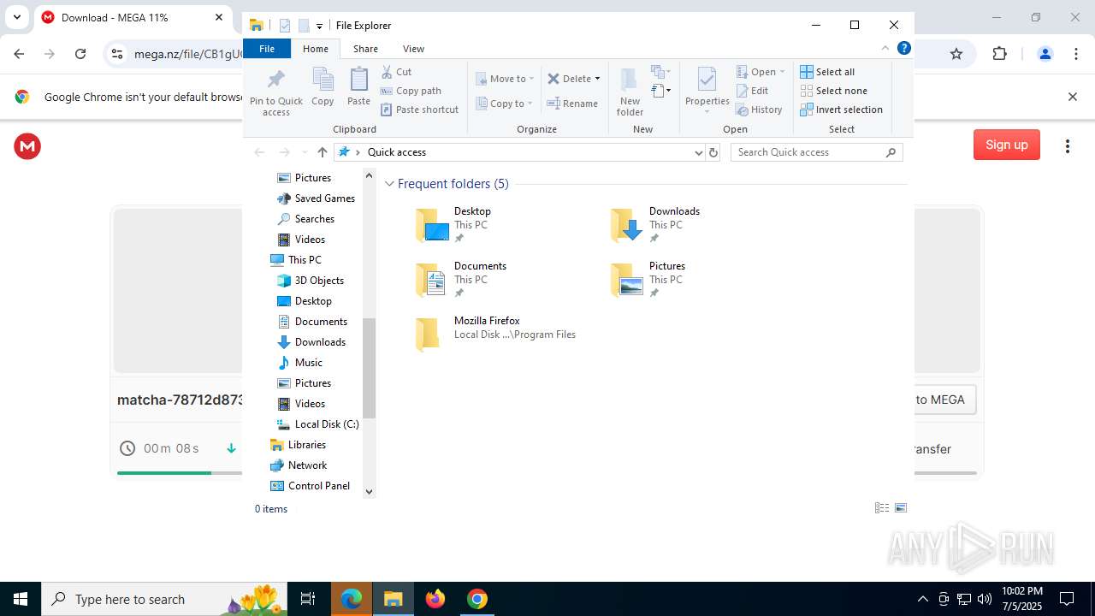Click the Paste ribbon icon
Image resolution: width=1095 pixels, height=616 pixels.
[x=358, y=87]
